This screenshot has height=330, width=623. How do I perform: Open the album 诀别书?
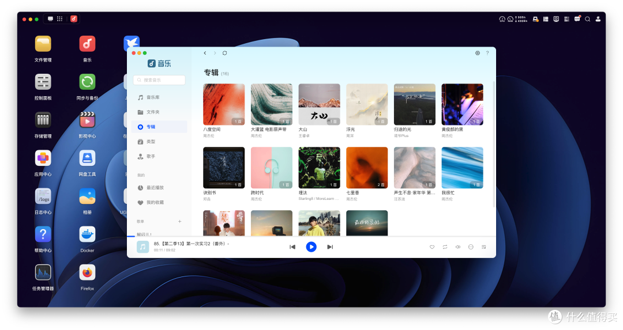(224, 168)
